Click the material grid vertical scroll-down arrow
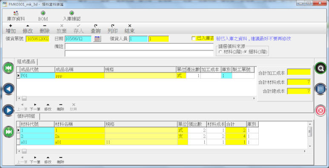This screenshot has width=329, height=168. [310, 146]
